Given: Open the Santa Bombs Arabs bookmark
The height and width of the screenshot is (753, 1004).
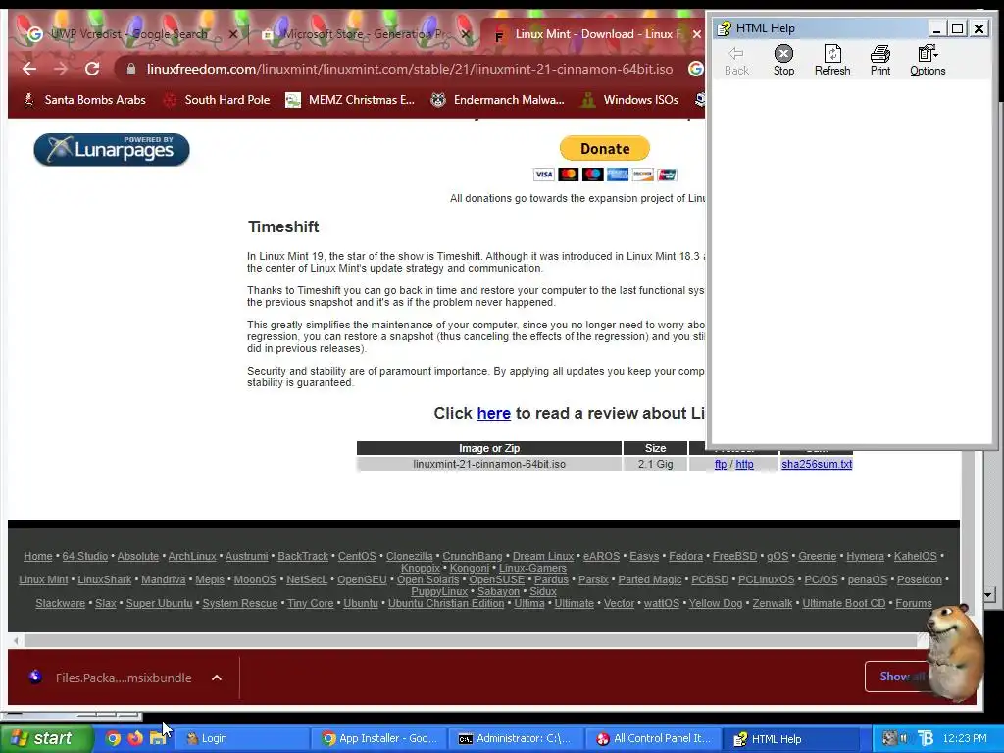Looking at the screenshot, I should [x=84, y=100].
